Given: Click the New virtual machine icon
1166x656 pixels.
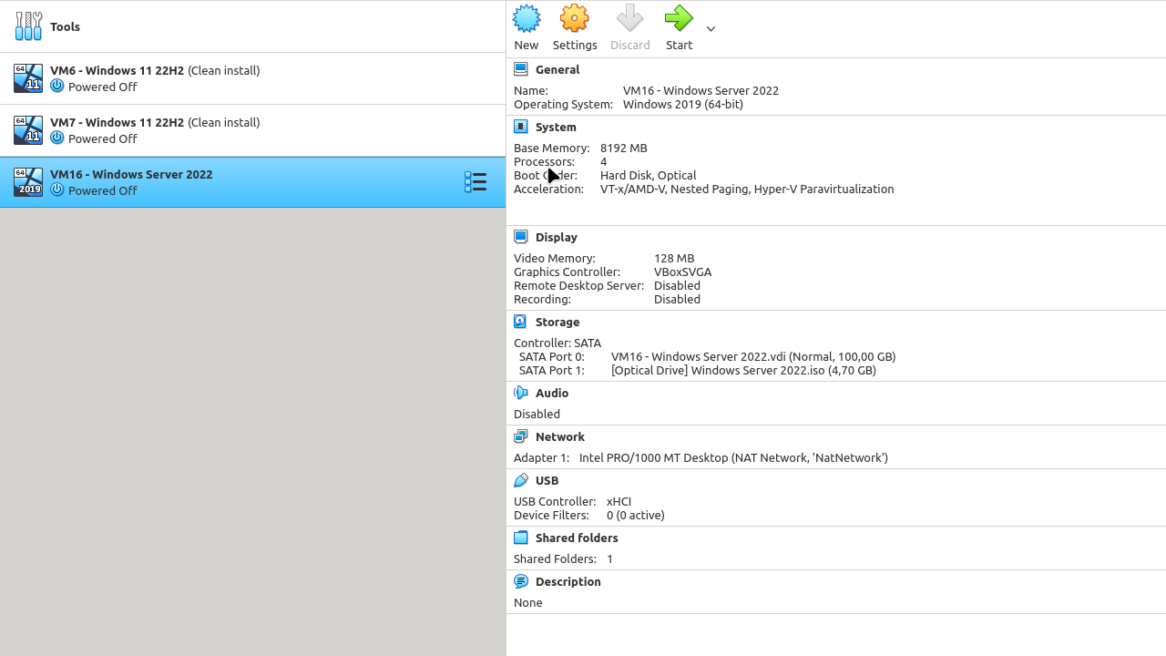Looking at the screenshot, I should [527, 18].
